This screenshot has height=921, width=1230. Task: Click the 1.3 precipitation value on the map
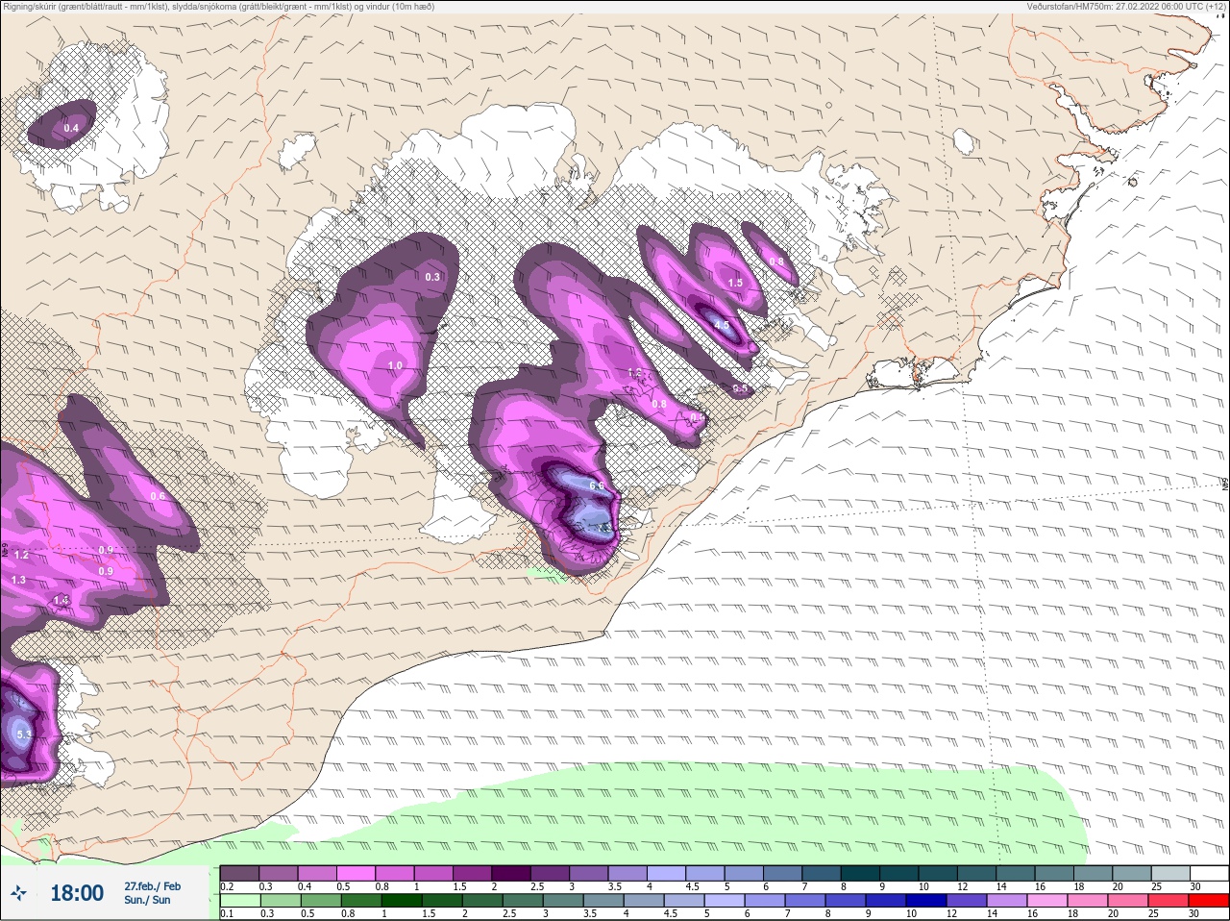(18, 580)
